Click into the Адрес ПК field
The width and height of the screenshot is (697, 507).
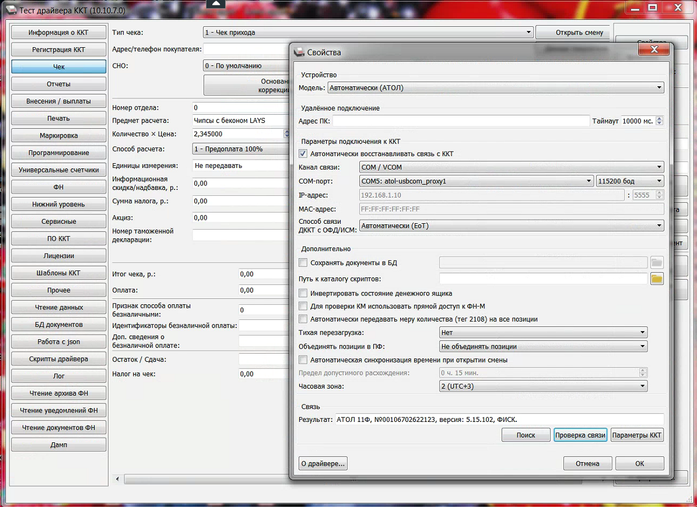[x=461, y=121]
